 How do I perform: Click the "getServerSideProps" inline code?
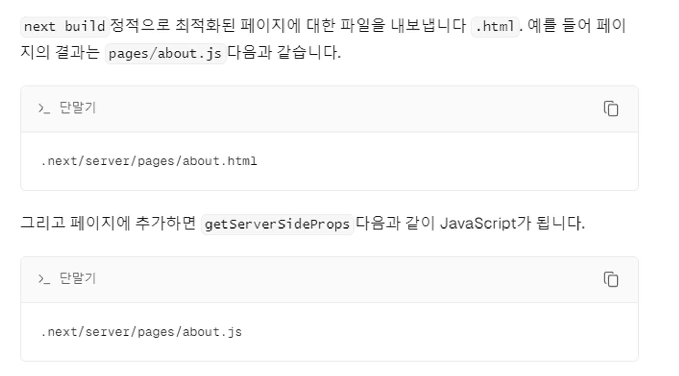[x=277, y=224]
